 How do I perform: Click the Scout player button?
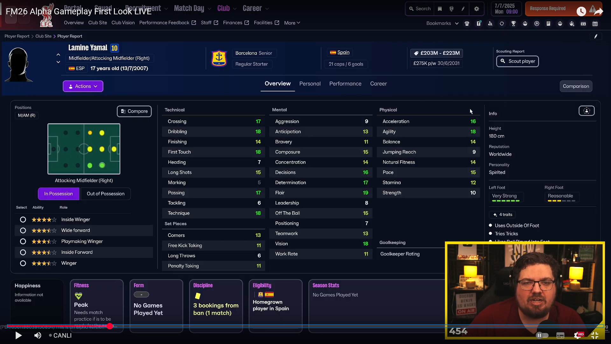coord(517,61)
